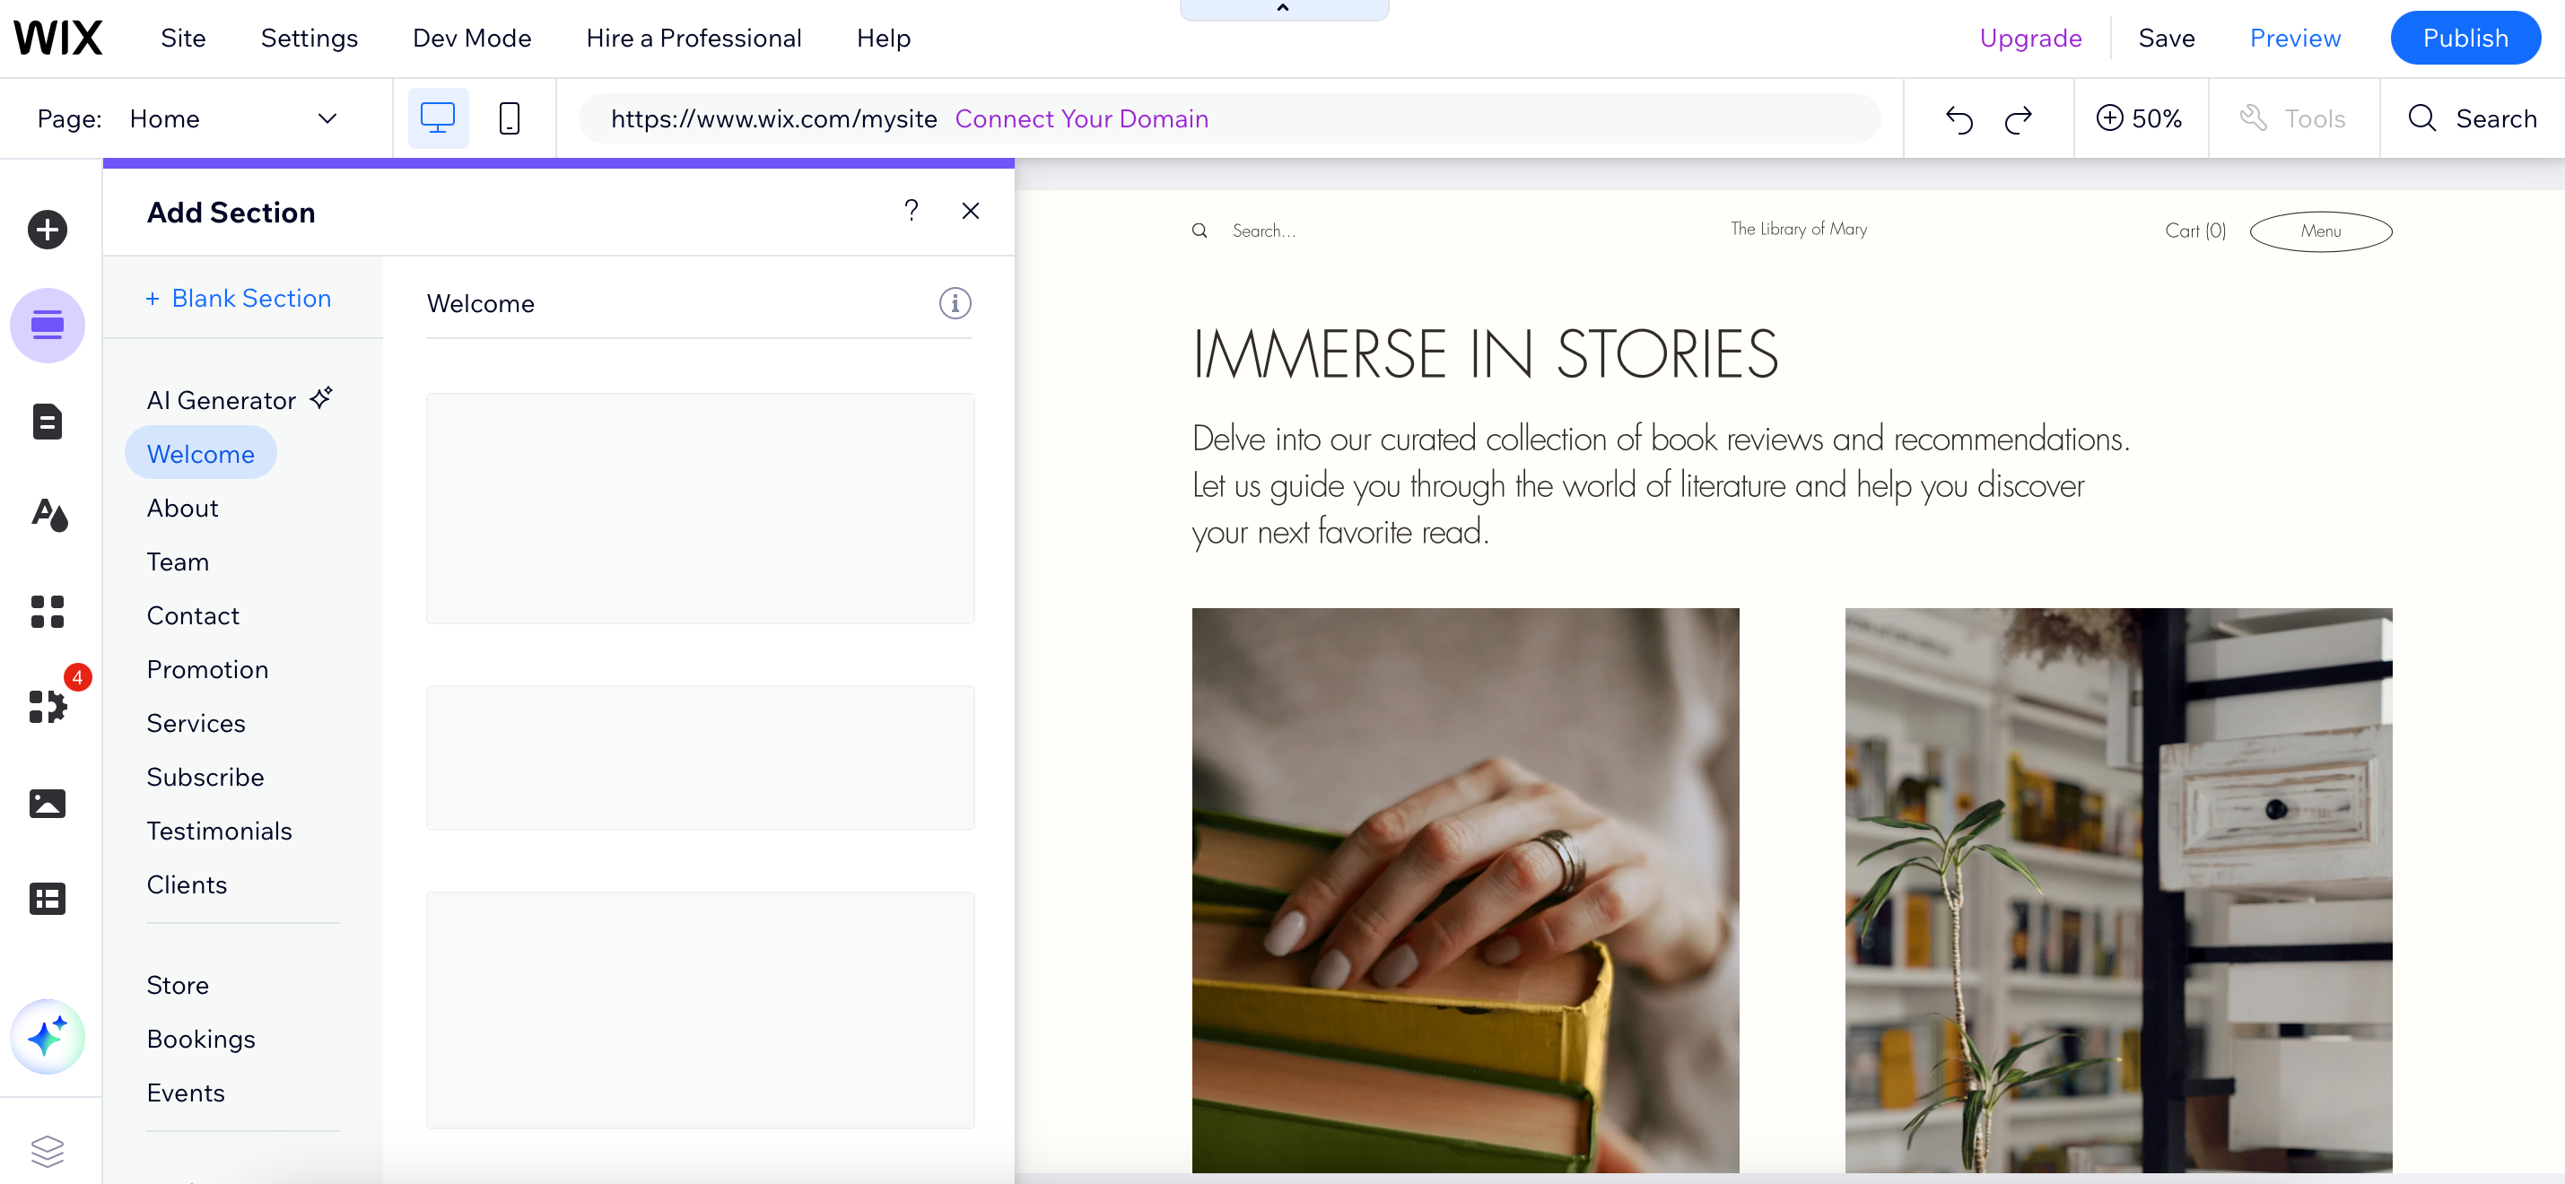Click Save
Screen dimensions: 2565x1184
pos(2167,38)
